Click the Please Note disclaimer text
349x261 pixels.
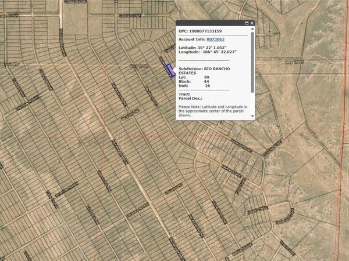pos(212,111)
